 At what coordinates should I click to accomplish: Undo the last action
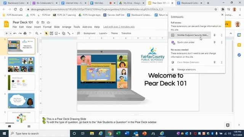pyautogui.click(x=15, y=33)
